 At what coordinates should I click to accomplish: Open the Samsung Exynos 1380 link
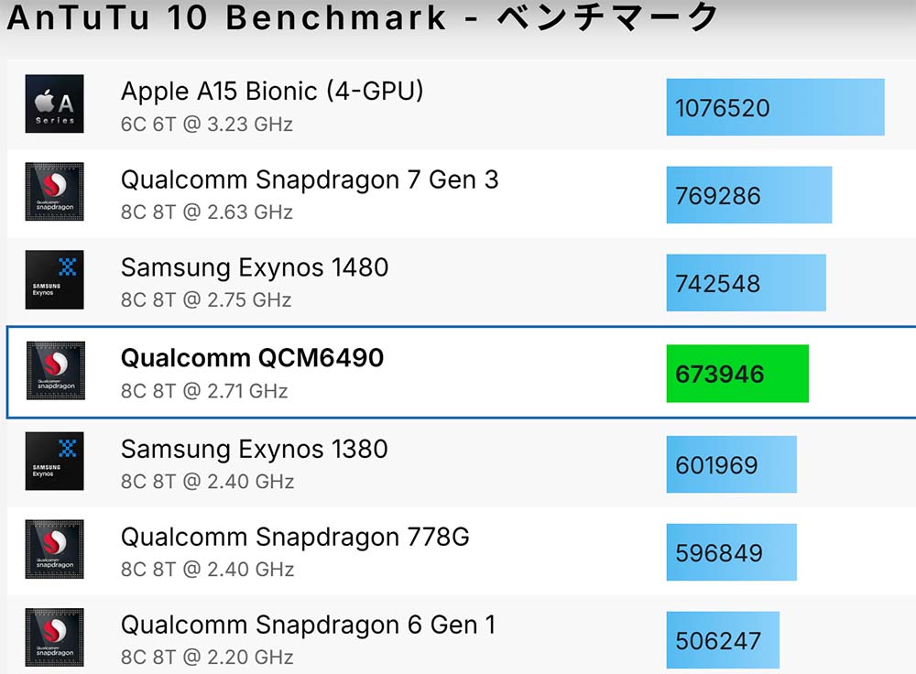pos(255,449)
